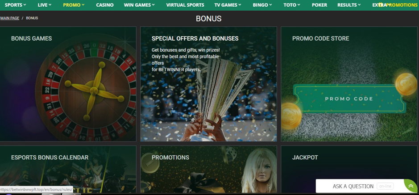The image size is (419, 195).
Task: Open the Jackpot tile
Action: click(349, 169)
